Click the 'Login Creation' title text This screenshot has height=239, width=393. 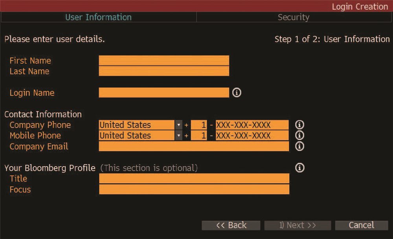[x=360, y=7]
